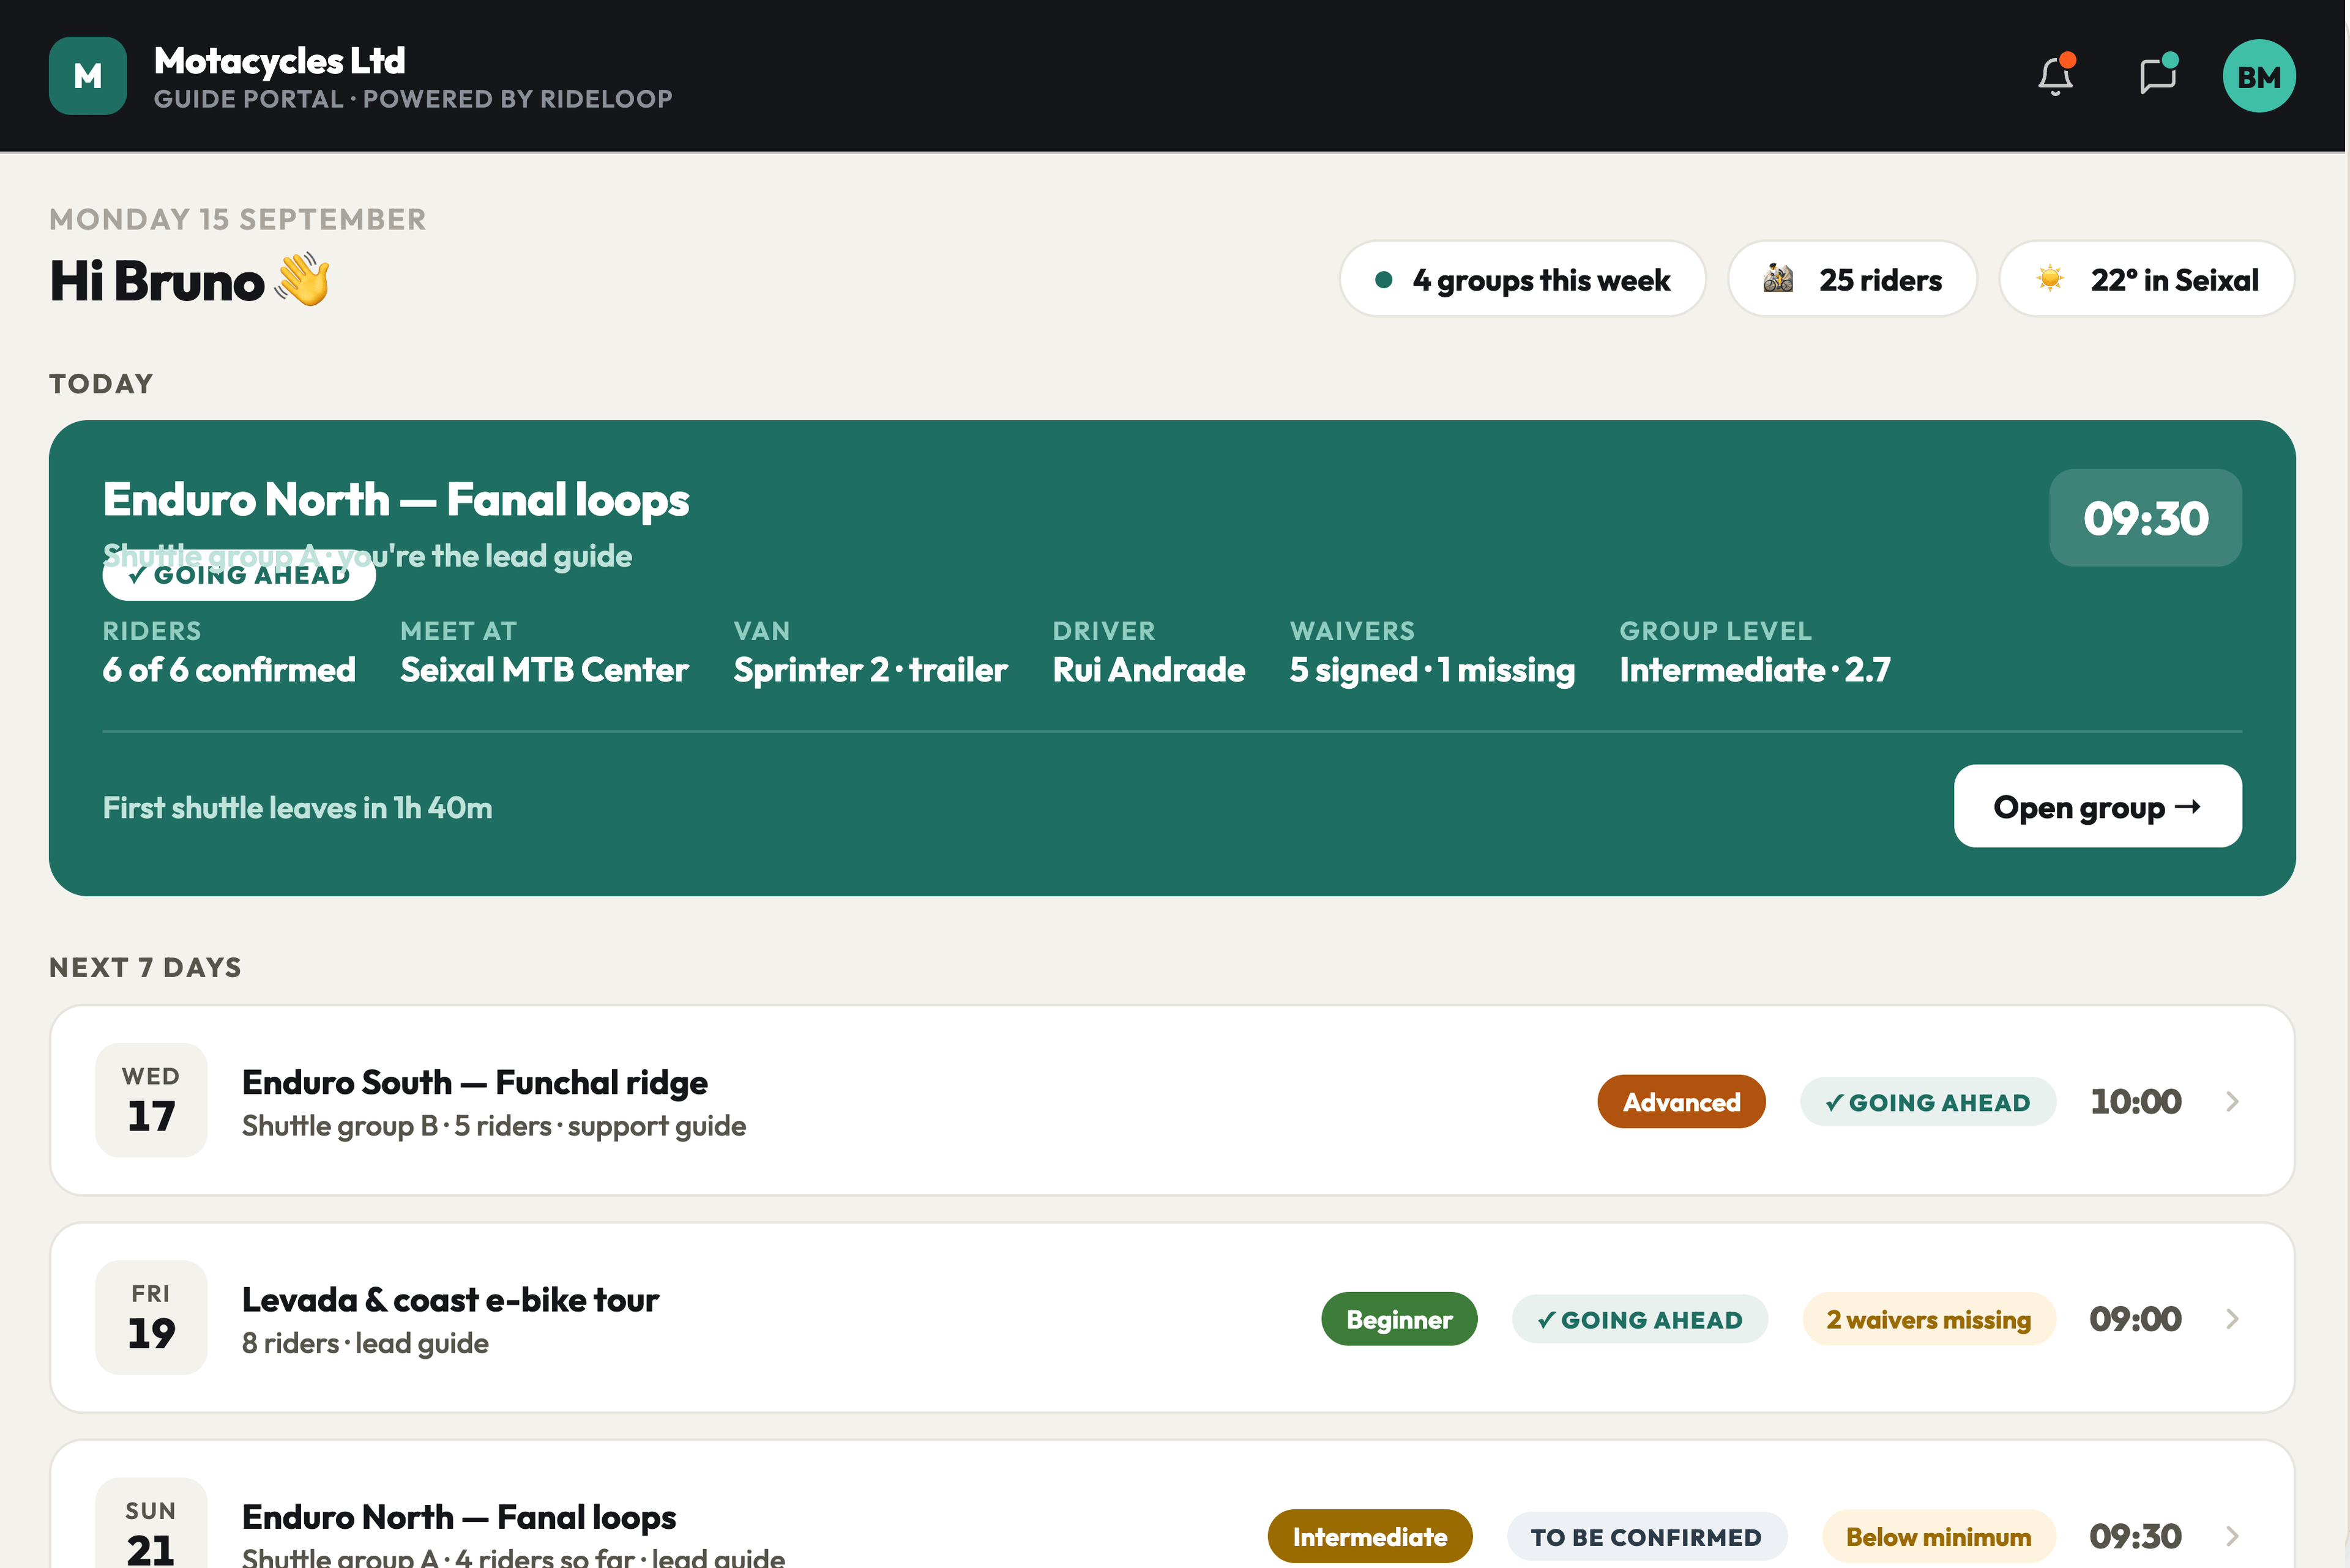The height and width of the screenshot is (1568, 2350).
Task: Click the WED 17 date tile
Action: pos(151,1100)
